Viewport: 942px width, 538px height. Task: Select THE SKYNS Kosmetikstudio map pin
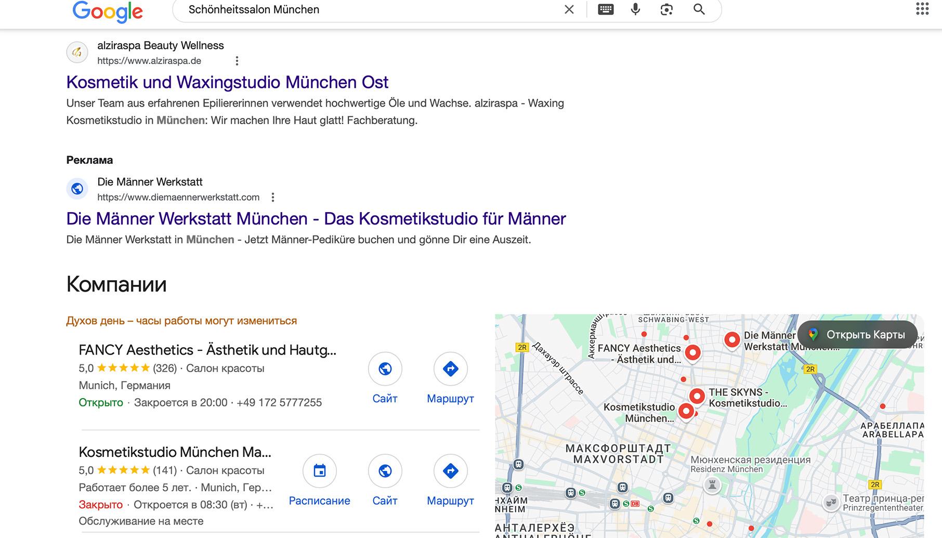point(697,397)
